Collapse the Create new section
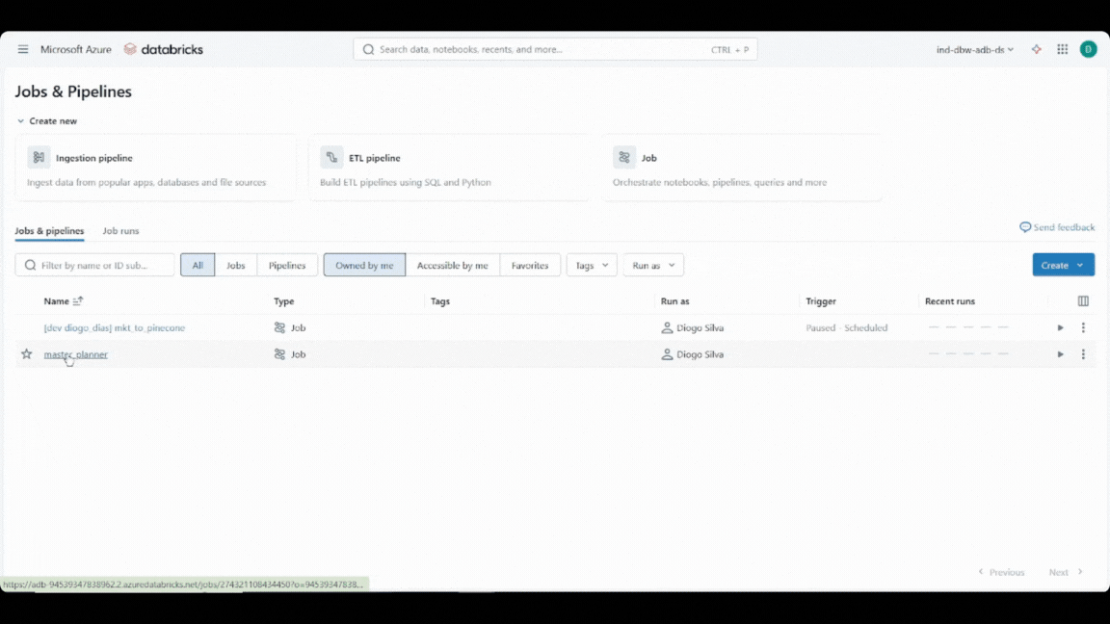 (21, 121)
